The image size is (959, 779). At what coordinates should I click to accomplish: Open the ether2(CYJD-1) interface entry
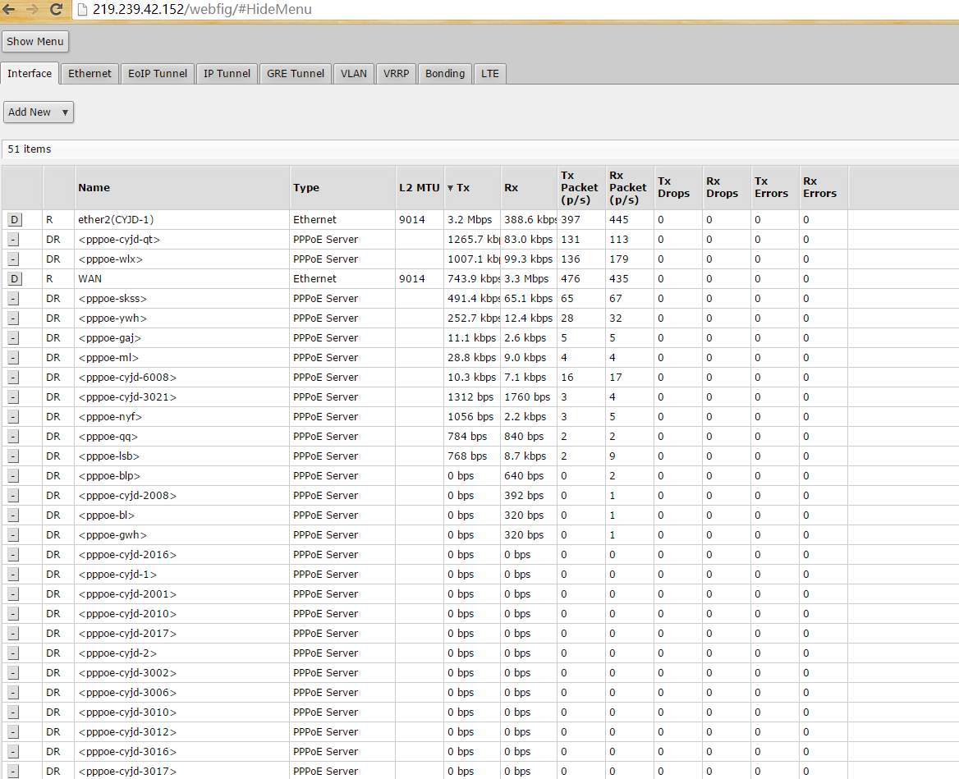coord(116,219)
